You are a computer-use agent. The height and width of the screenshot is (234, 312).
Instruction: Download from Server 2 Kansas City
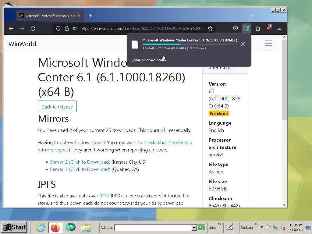[x=80, y=162]
